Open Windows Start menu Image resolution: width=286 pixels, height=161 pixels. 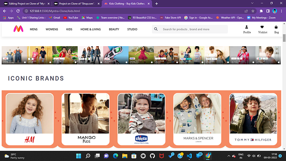coord(78,156)
